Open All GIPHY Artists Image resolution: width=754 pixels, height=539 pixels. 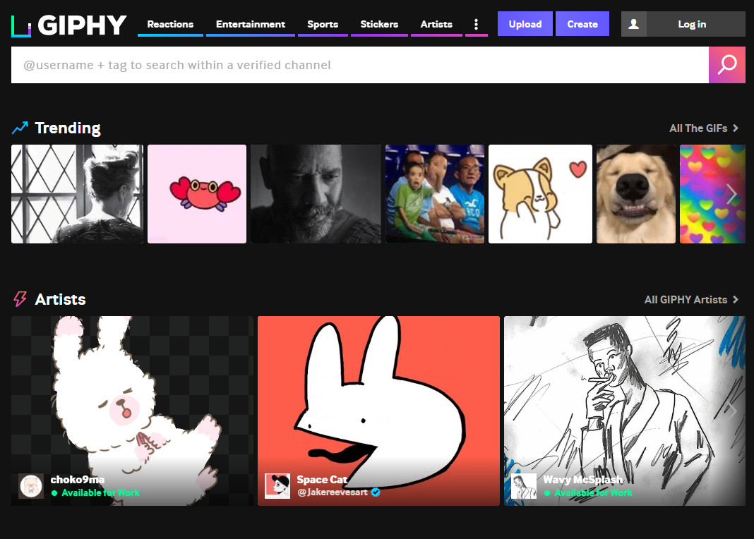coord(686,299)
